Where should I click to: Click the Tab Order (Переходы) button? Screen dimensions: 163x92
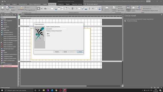click(x=138, y=8)
